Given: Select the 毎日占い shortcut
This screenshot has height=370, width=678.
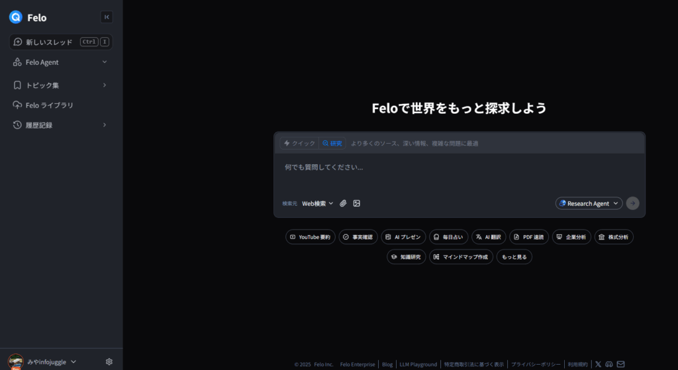Looking at the screenshot, I should tap(448, 237).
